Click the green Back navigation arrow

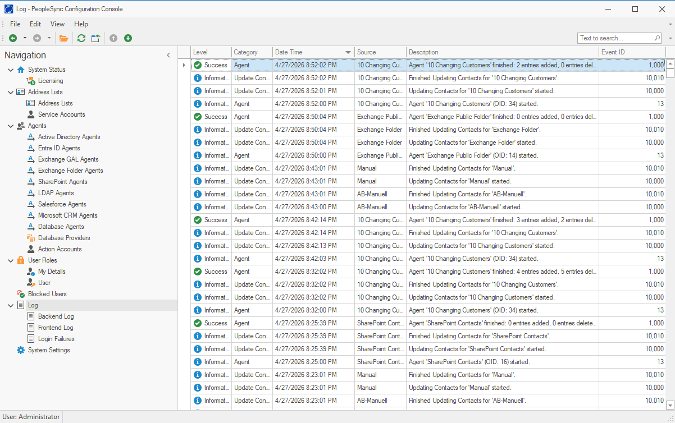pyautogui.click(x=13, y=38)
